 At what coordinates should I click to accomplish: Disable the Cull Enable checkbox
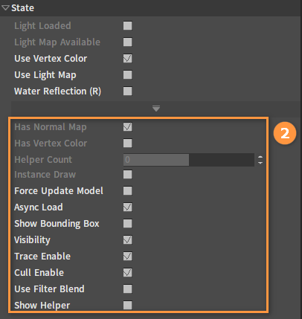coord(127,273)
